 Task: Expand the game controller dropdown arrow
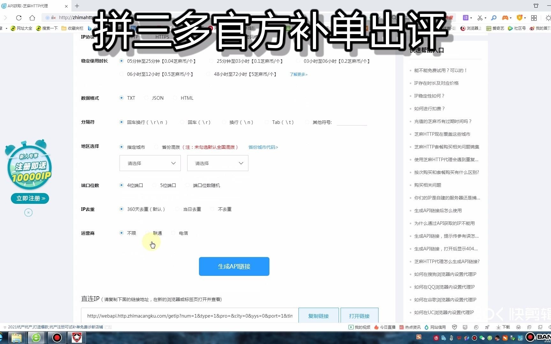point(511,18)
